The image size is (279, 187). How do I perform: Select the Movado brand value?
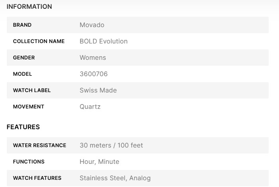(x=92, y=25)
